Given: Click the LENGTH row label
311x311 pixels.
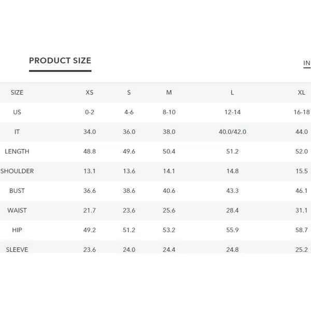Looking at the screenshot, I should click(17, 151).
